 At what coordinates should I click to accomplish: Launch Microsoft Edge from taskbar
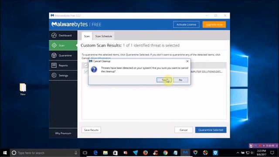coord(95,153)
